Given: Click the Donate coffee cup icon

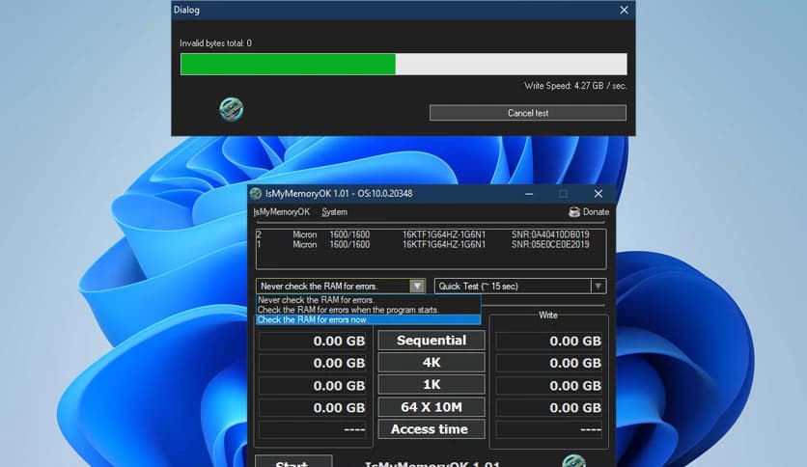Looking at the screenshot, I should pyautogui.click(x=574, y=212).
